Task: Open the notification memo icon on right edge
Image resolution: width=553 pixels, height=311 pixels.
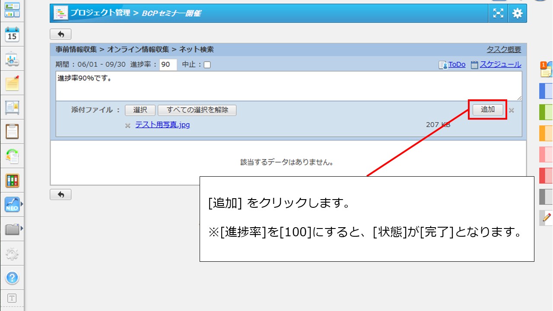Action: coord(546,70)
